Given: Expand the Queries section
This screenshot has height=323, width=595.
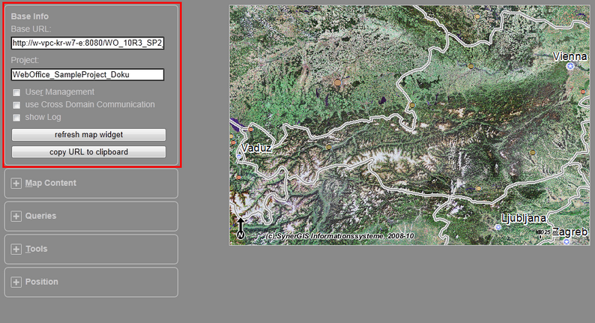Looking at the screenshot, I should 16,217.
